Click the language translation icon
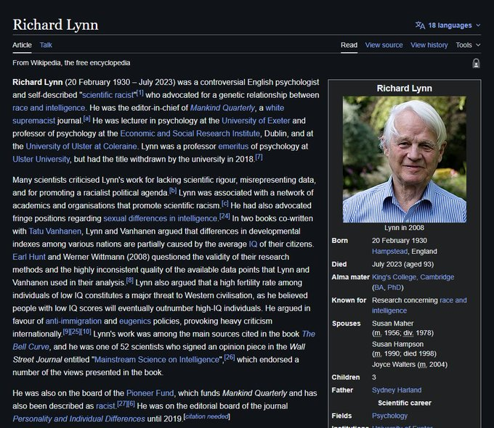494x428 pixels. 420,25
